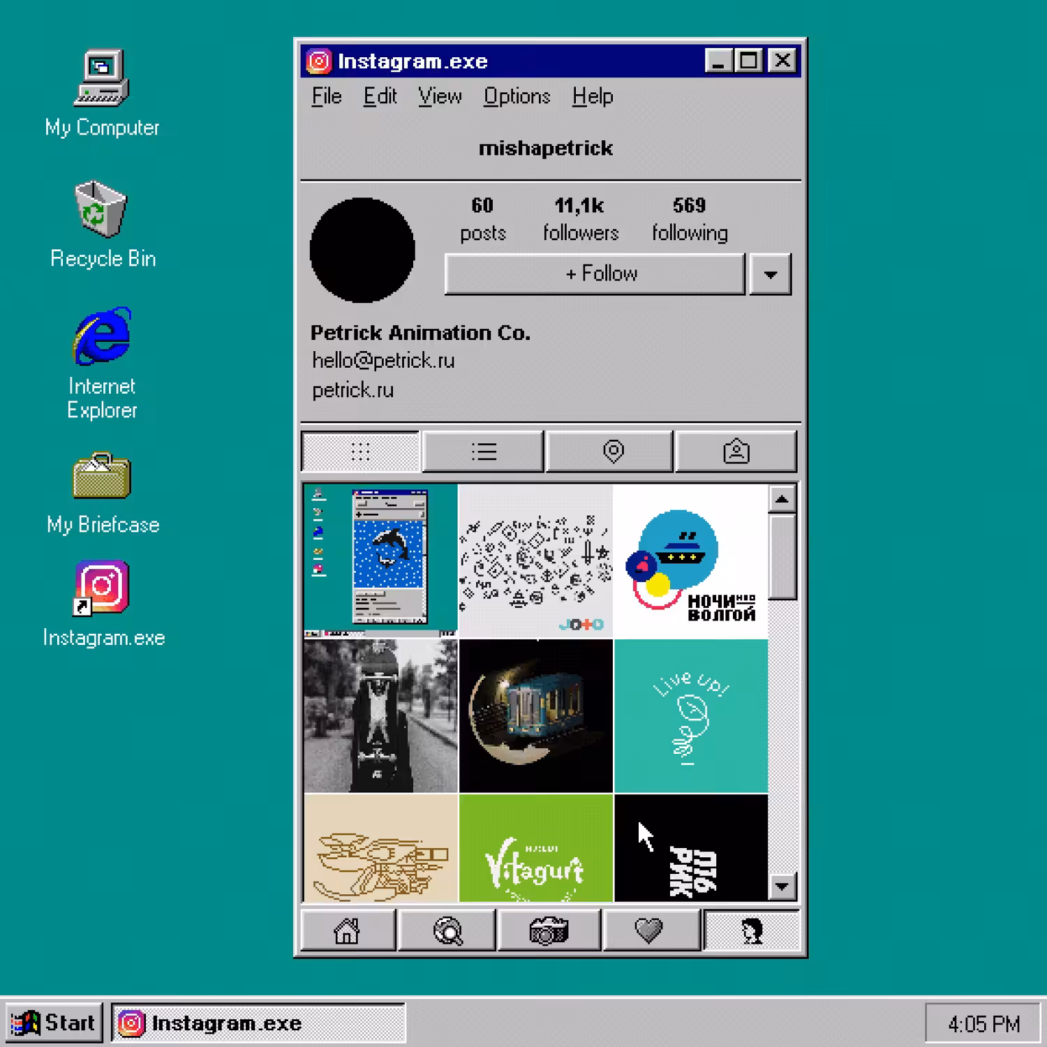Select the Internet Explorer desktop icon

(x=102, y=363)
